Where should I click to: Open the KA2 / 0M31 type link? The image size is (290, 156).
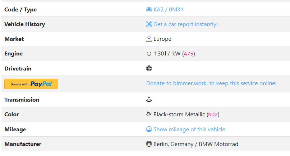(x=168, y=10)
